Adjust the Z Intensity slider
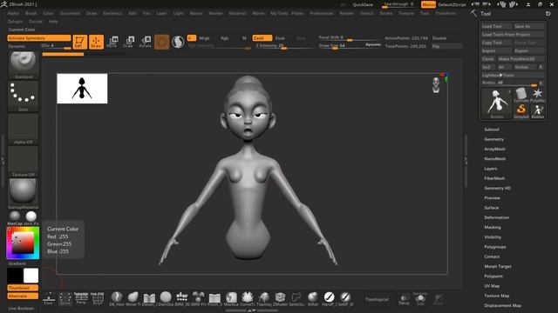The height and width of the screenshot is (313, 558). 284,46
